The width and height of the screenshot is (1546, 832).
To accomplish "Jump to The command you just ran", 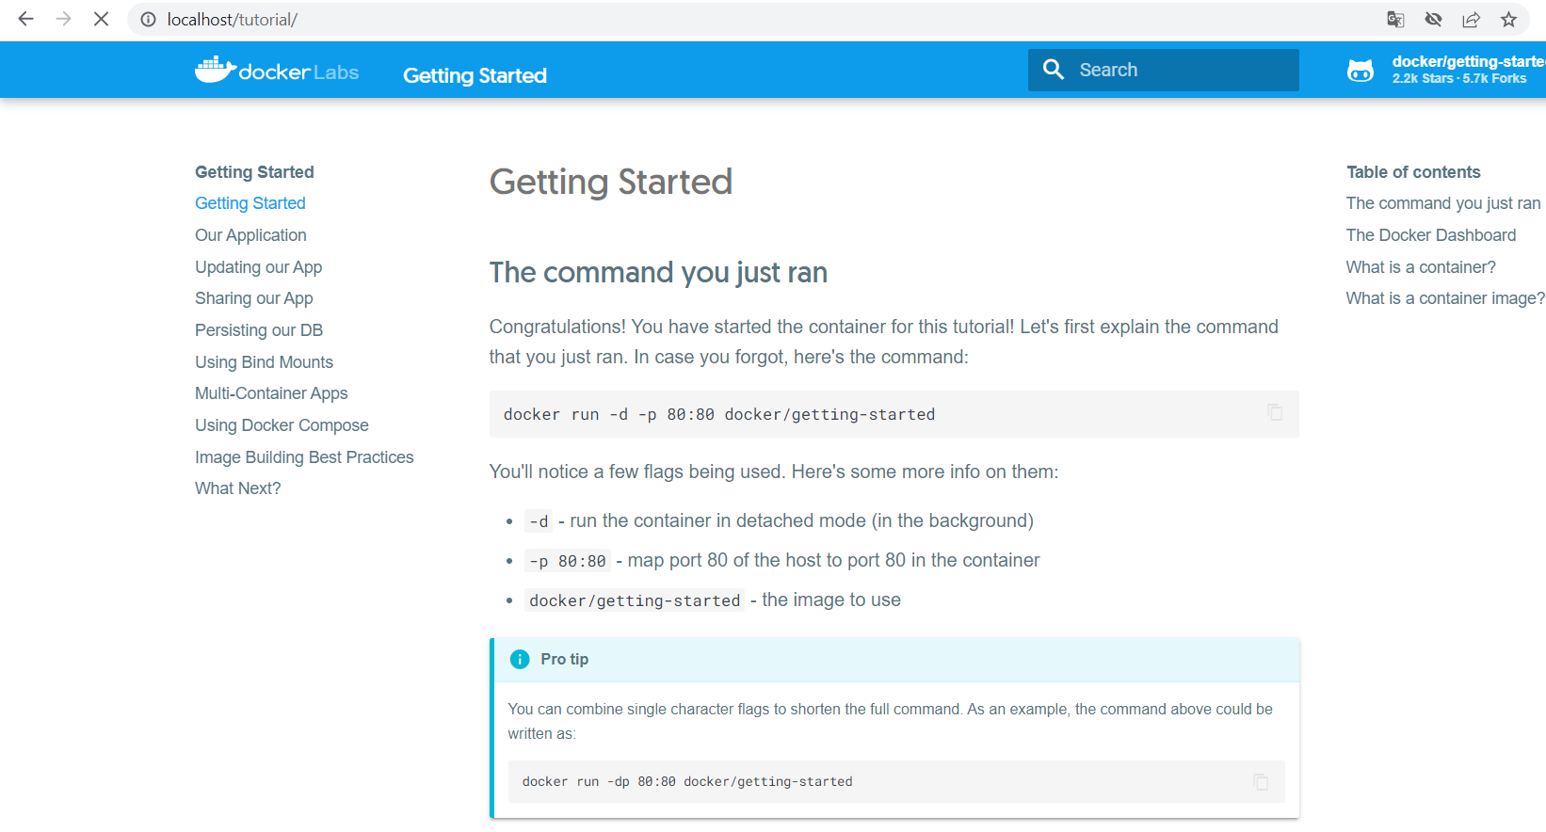I will [x=1443, y=203].
